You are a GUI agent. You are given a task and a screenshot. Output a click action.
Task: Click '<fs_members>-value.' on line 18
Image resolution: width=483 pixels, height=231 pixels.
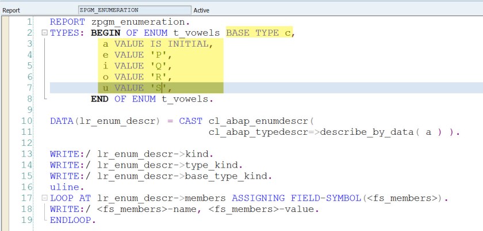(264, 209)
